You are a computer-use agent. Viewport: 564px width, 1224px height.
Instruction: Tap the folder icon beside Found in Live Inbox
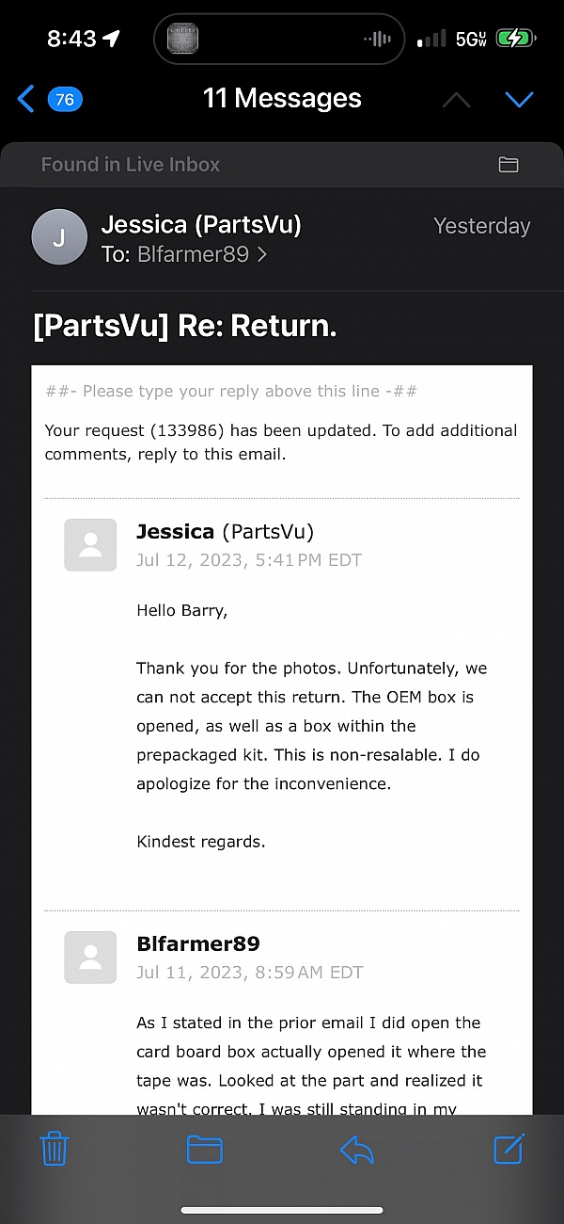tap(509, 165)
